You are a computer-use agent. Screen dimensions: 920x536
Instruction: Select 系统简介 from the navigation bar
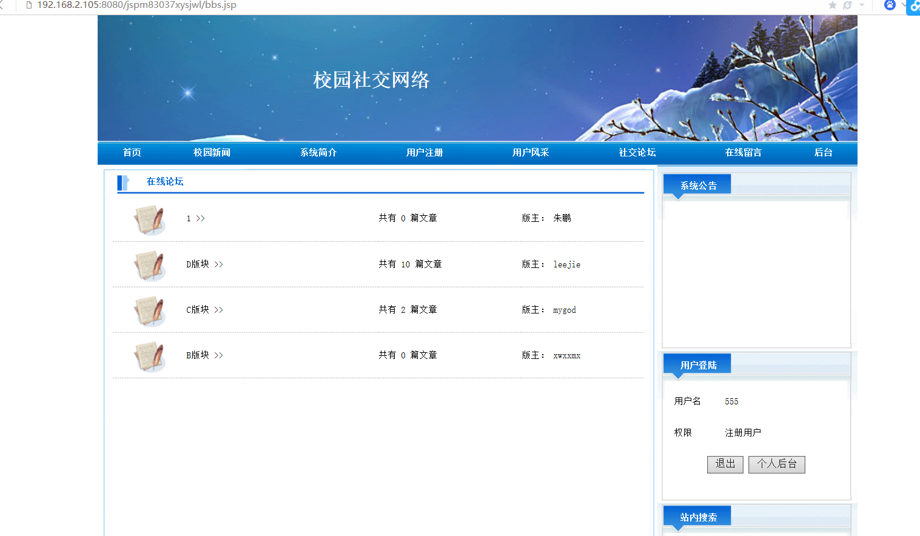[x=318, y=153]
